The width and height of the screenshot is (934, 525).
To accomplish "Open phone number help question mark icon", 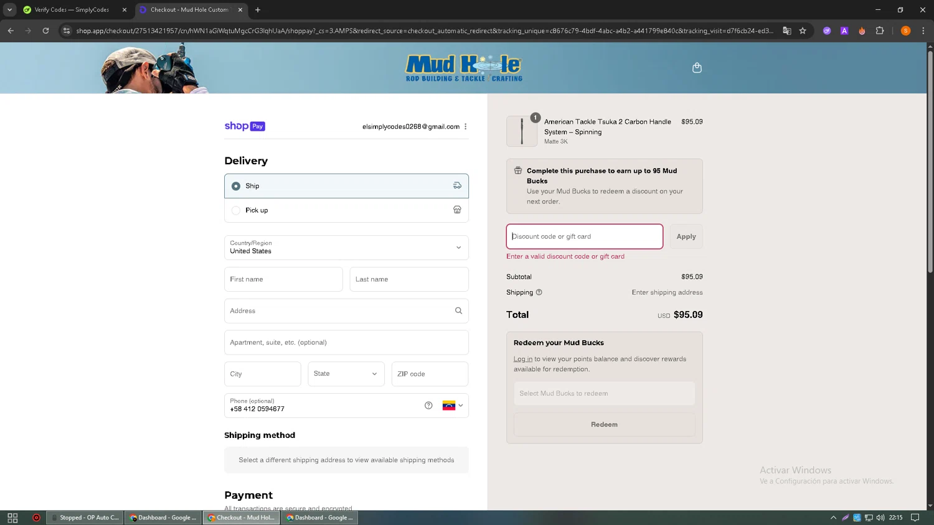I will pyautogui.click(x=428, y=405).
